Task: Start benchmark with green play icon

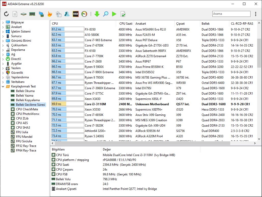Action: point(114,14)
